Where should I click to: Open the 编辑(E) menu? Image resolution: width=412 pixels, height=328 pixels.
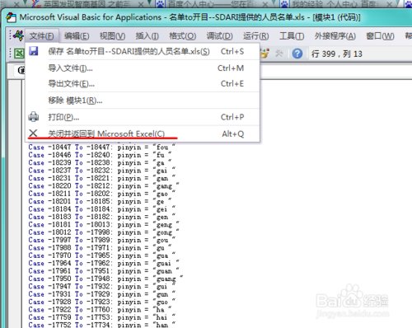pos(77,36)
